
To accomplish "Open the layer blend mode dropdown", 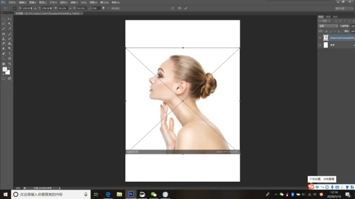I will [328, 26].
